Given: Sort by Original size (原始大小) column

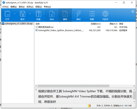Looking at the screenshot, I should point(113,24).
